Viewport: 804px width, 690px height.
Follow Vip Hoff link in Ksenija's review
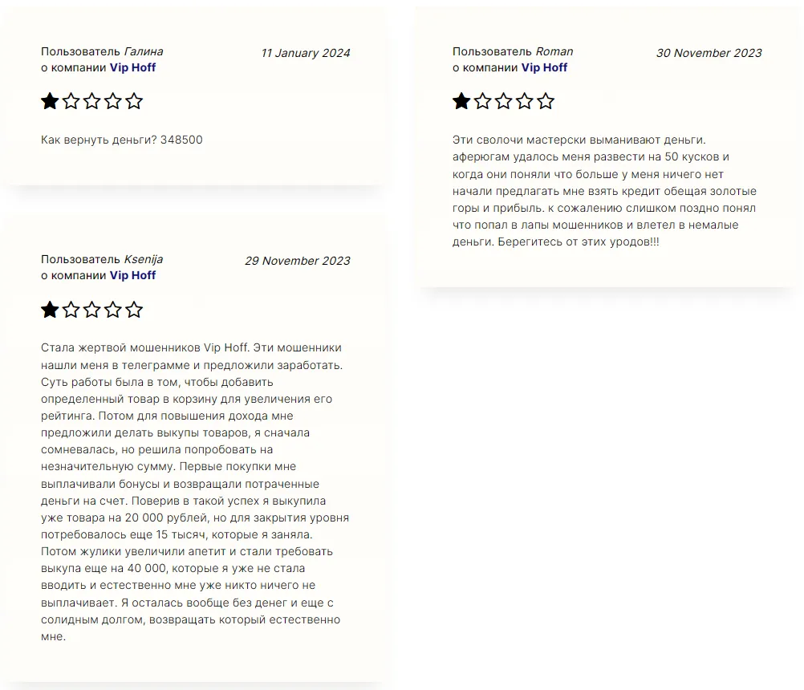point(132,275)
